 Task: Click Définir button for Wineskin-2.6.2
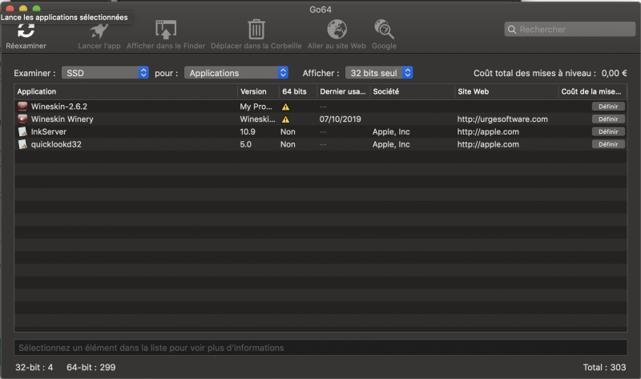[x=608, y=107]
